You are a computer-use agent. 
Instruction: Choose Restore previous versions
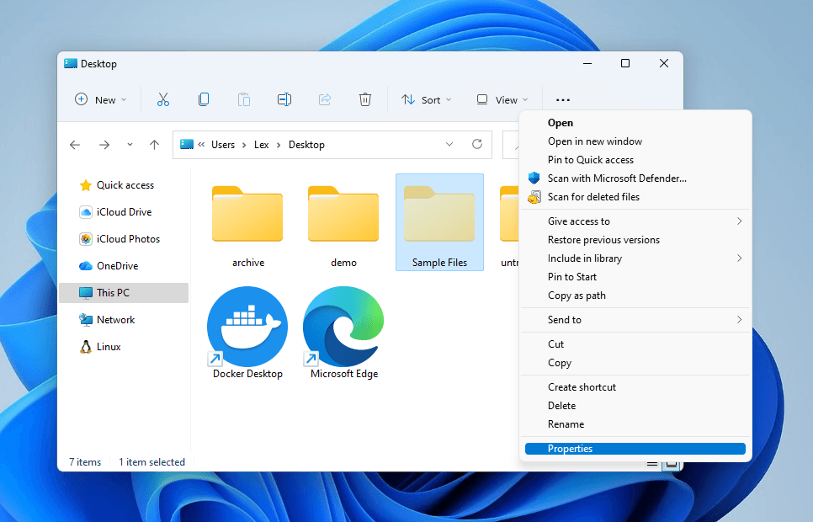(635, 240)
